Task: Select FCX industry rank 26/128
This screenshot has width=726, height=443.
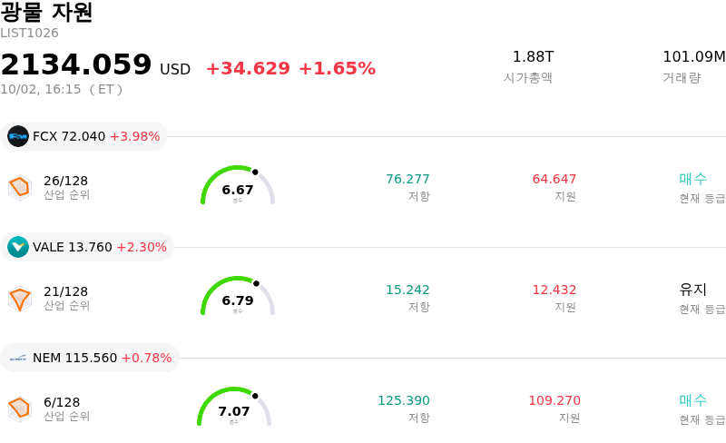Action: [66, 187]
